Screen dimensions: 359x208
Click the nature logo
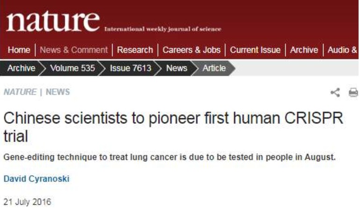(x=53, y=22)
